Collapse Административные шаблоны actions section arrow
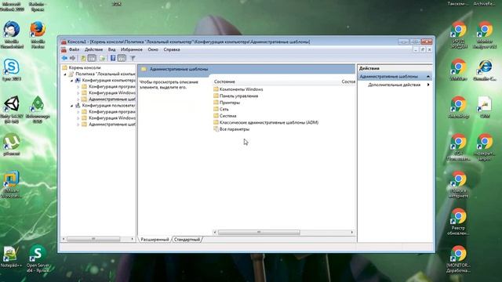This screenshot has height=282, width=502. click(428, 77)
